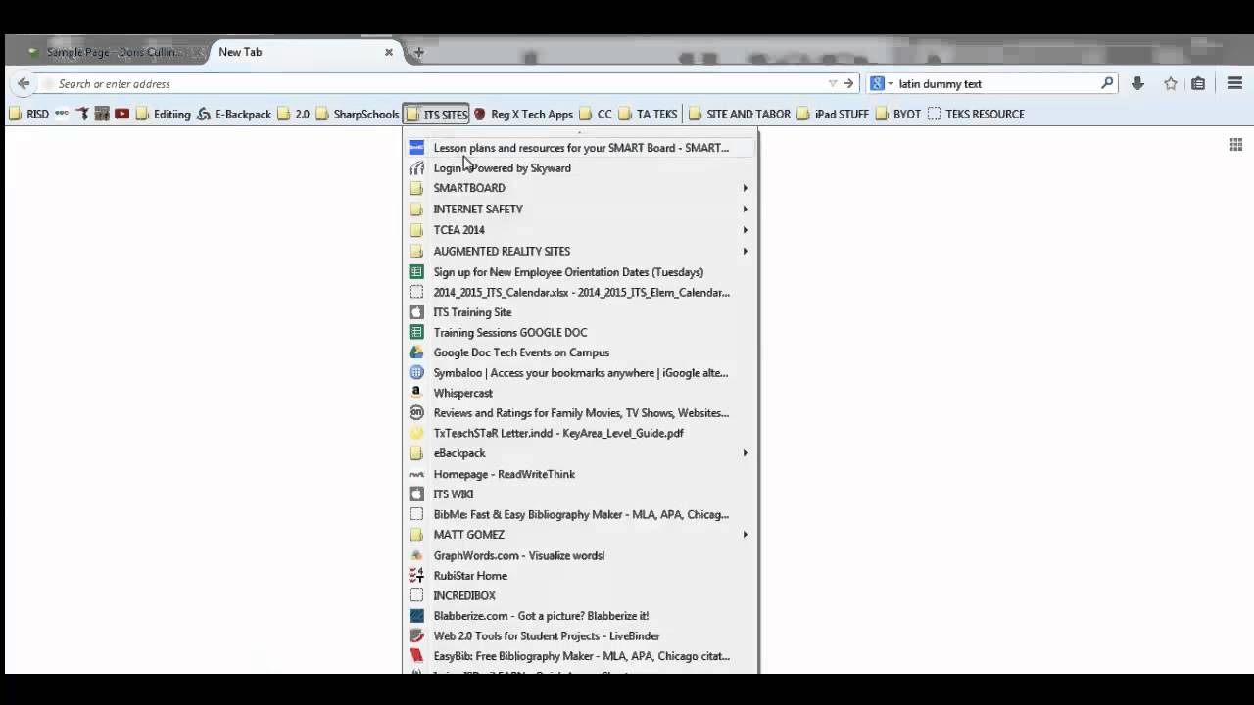The image size is (1254, 705).
Task: Open the SharpSchools bookmark folder
Action: pyautogui.click(x=357, y=114)
